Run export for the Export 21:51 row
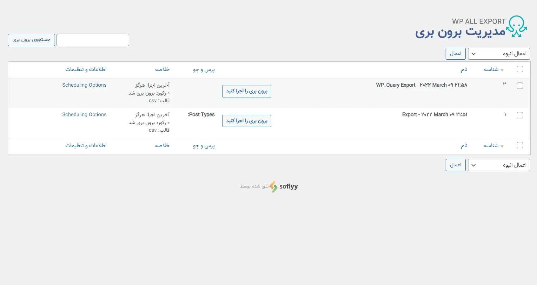Viewport: 537px width, 285px height. 247,121
